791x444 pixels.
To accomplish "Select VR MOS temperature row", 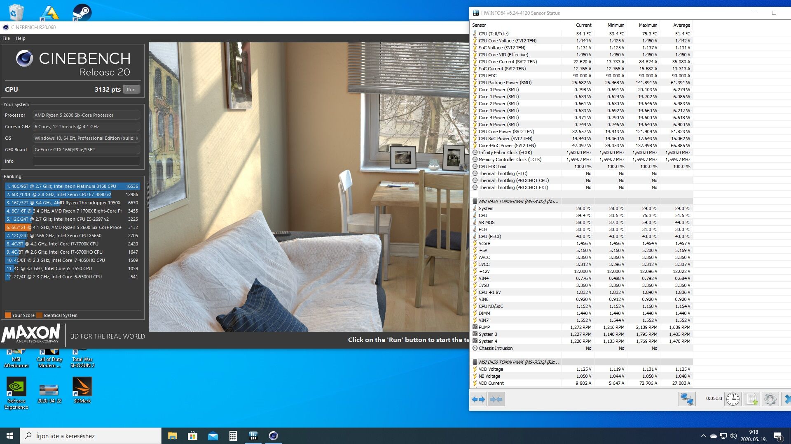I will point(581,222).
